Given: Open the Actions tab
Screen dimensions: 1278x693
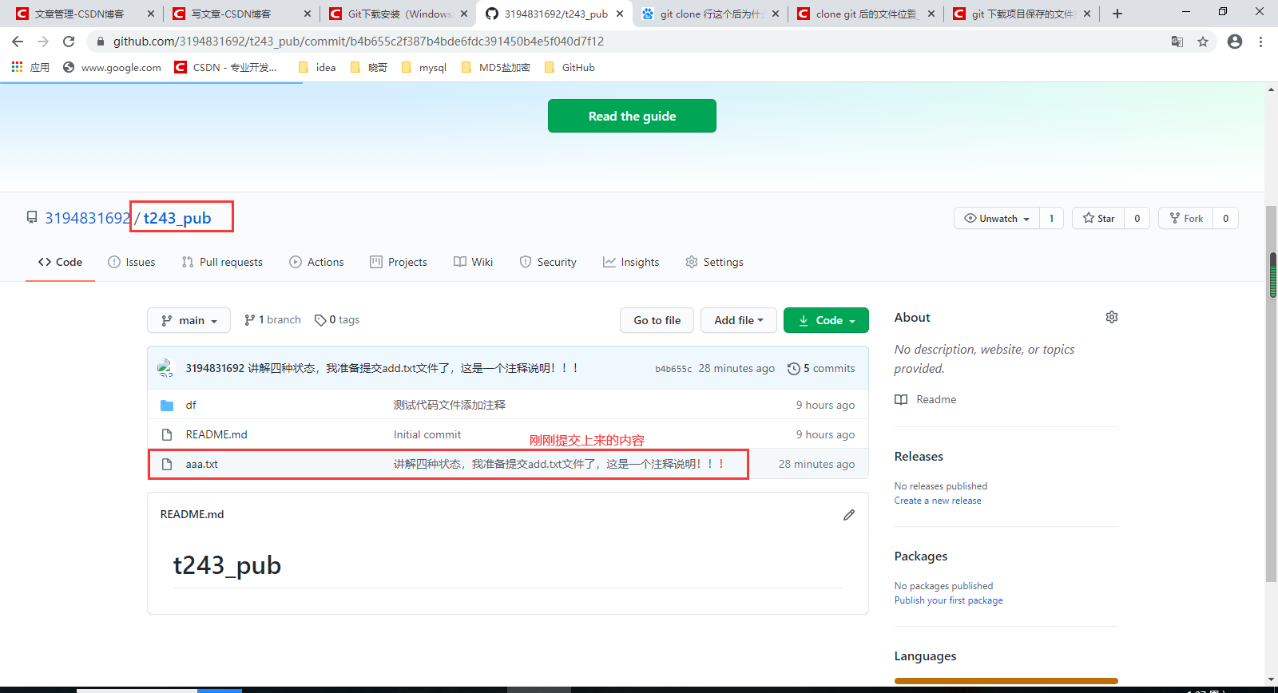Looking at the screenshot, I should coord(316,262).
